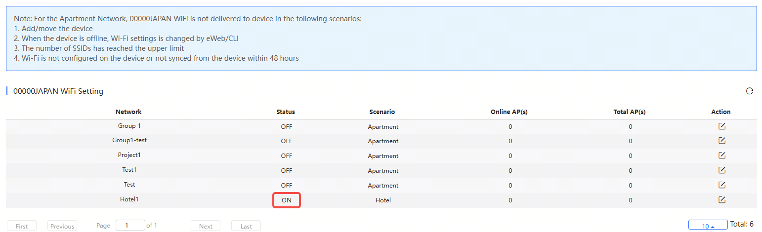The image size is (762, 232).
Task: Click the OFF status for Group 1
Action: 287,126
